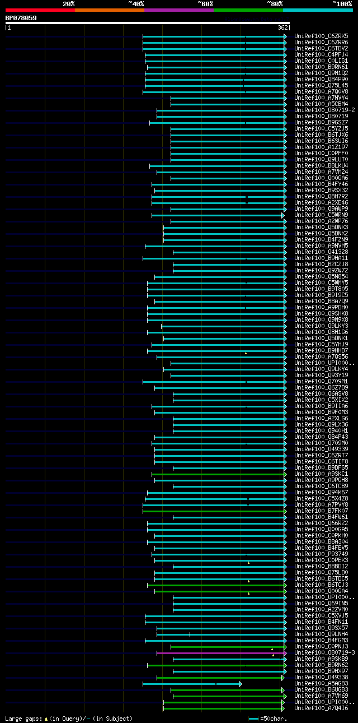
Task: Click the UniRef100_O80719-3 label
Action: click(x=324, y=652)
